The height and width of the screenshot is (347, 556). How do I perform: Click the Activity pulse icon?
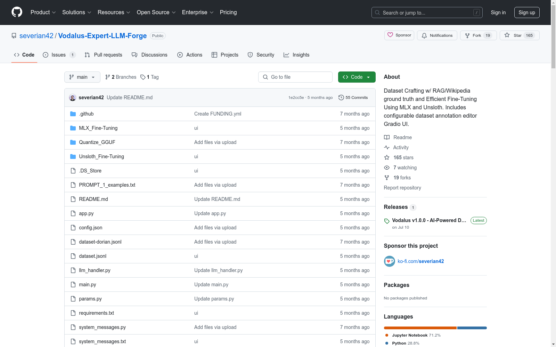387,147
